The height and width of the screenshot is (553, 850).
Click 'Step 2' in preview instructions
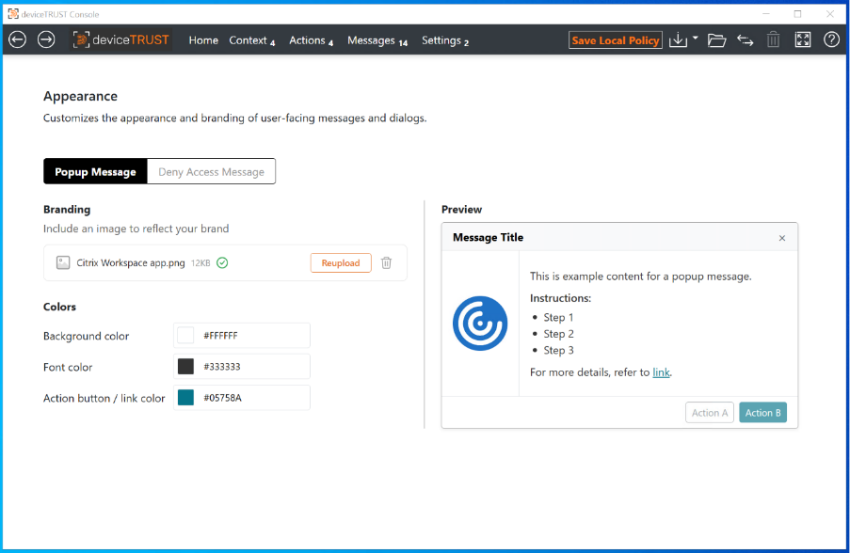coord(558,334)
